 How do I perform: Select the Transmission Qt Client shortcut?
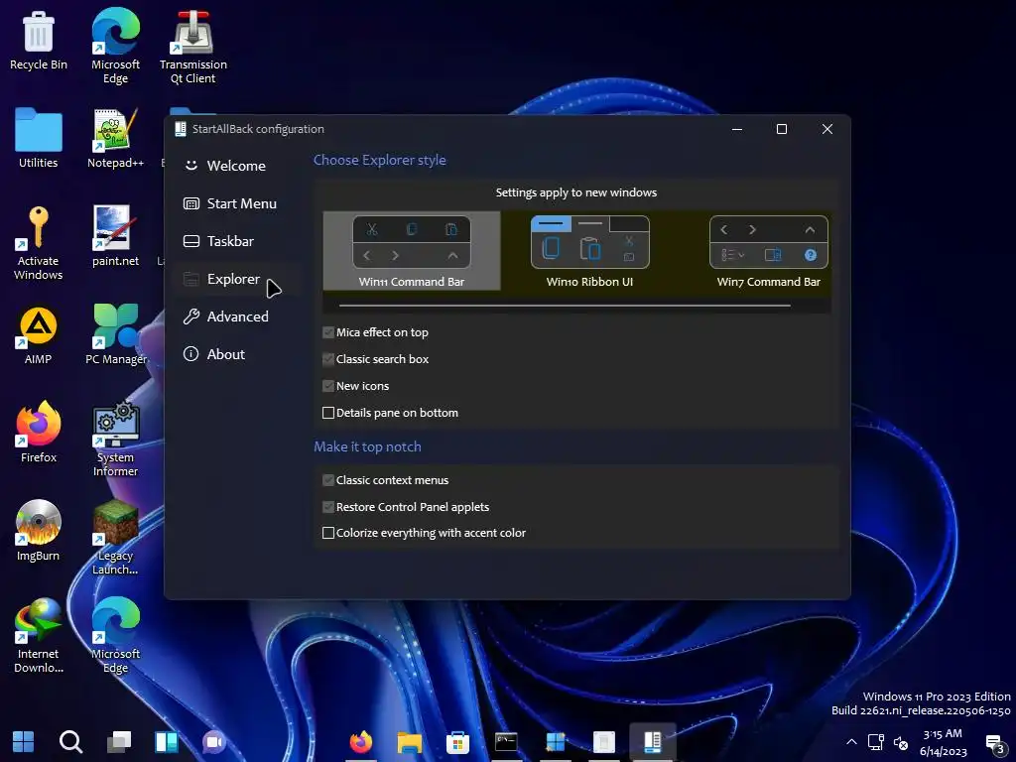point(193,47)
